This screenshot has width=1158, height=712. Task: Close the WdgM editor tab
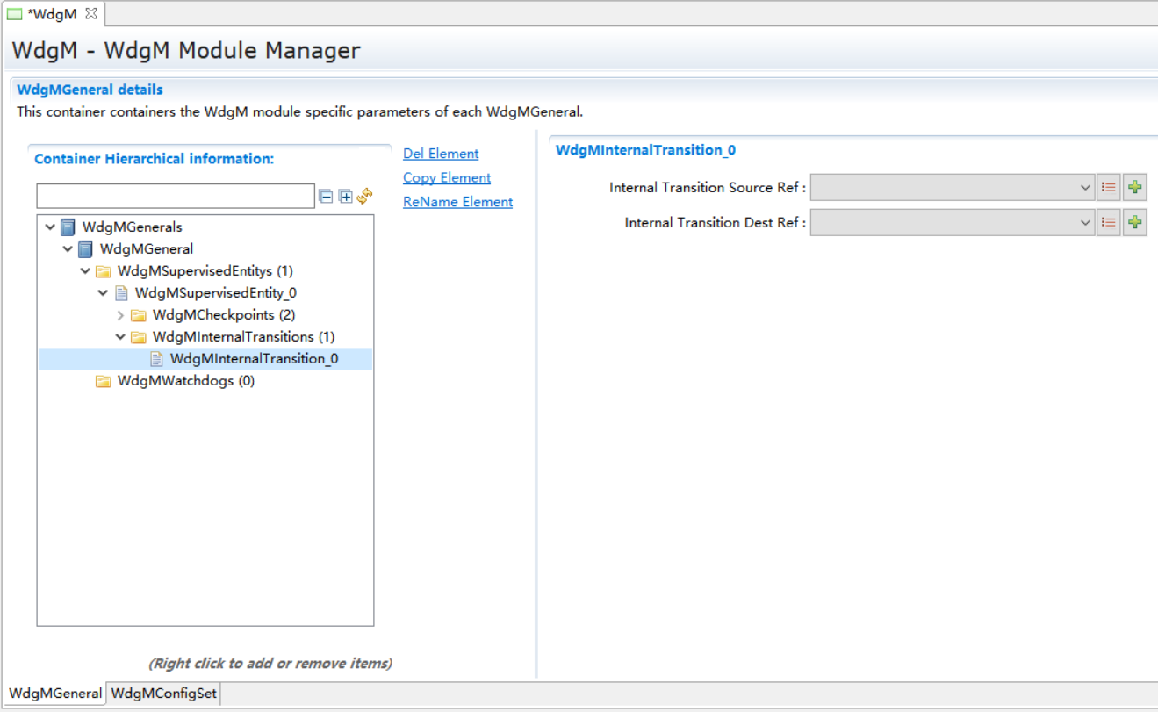(x=91, y=14)
